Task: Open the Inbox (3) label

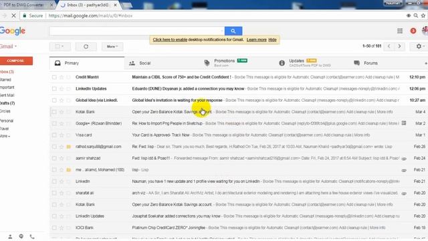Action: [x=7, y=72]
